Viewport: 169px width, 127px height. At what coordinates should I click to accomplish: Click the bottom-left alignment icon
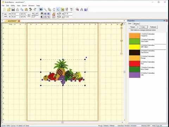[x=42, y=17]
